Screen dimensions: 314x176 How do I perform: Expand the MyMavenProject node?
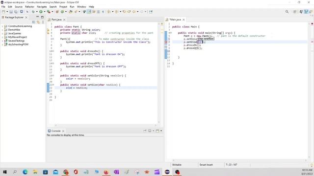[2, 37]
